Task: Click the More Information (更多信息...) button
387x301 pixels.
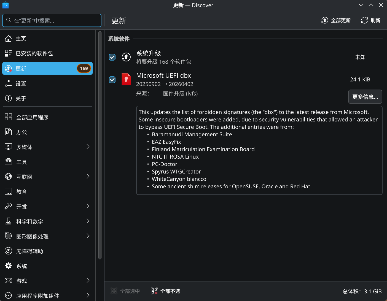Action: [365, 97]
